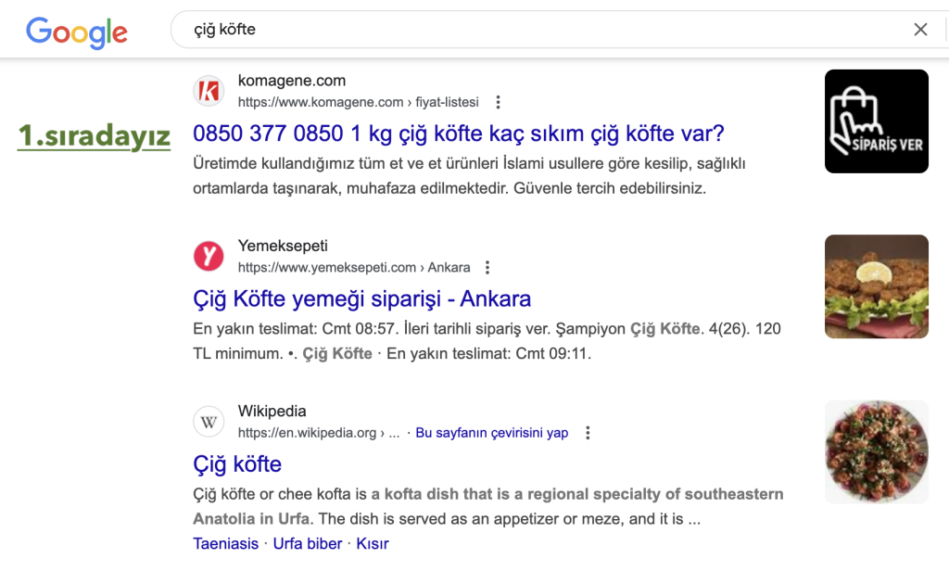Open the çiğ köfte lemon plate thumbnail

pos(876,286)
